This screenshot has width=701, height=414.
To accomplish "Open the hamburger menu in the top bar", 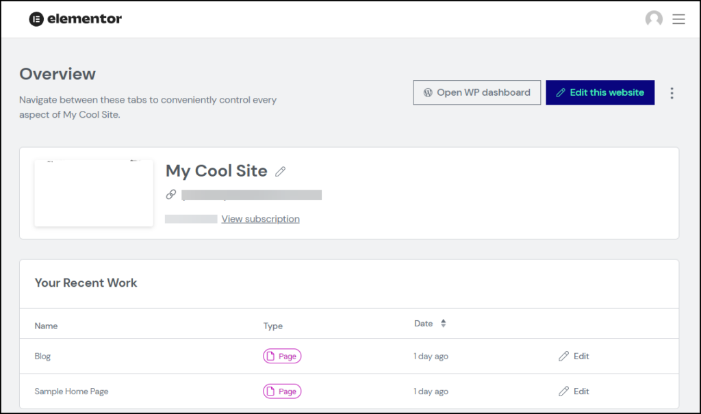I will pyautogui.click(x=678, y=19).
